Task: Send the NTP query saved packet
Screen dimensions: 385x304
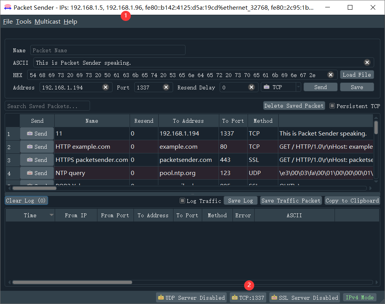Action: [x=37, y=173]
